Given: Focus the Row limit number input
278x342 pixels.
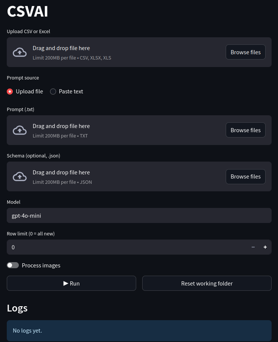Looking at the screenshot, I should point(124,247).
